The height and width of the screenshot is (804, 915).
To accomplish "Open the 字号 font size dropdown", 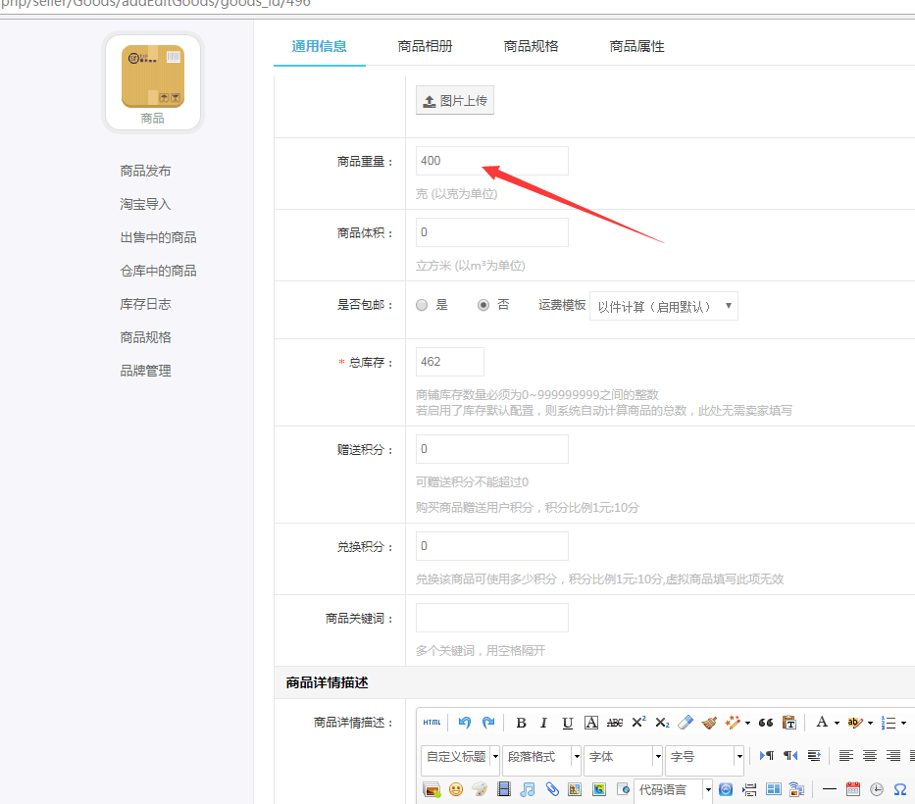I will (704, 757).
